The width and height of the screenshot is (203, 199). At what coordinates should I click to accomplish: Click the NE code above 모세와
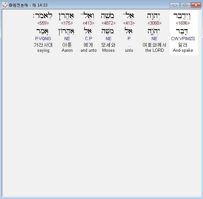[109, 39]
